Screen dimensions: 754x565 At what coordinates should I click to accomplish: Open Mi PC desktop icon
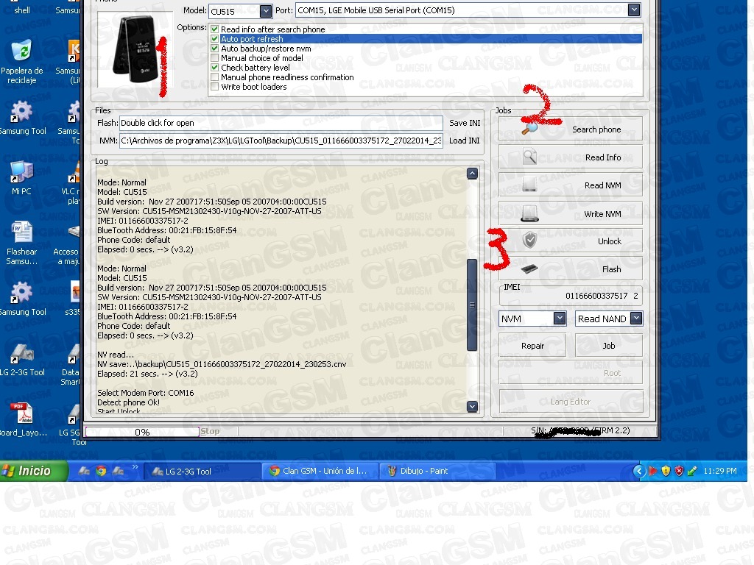21,172
